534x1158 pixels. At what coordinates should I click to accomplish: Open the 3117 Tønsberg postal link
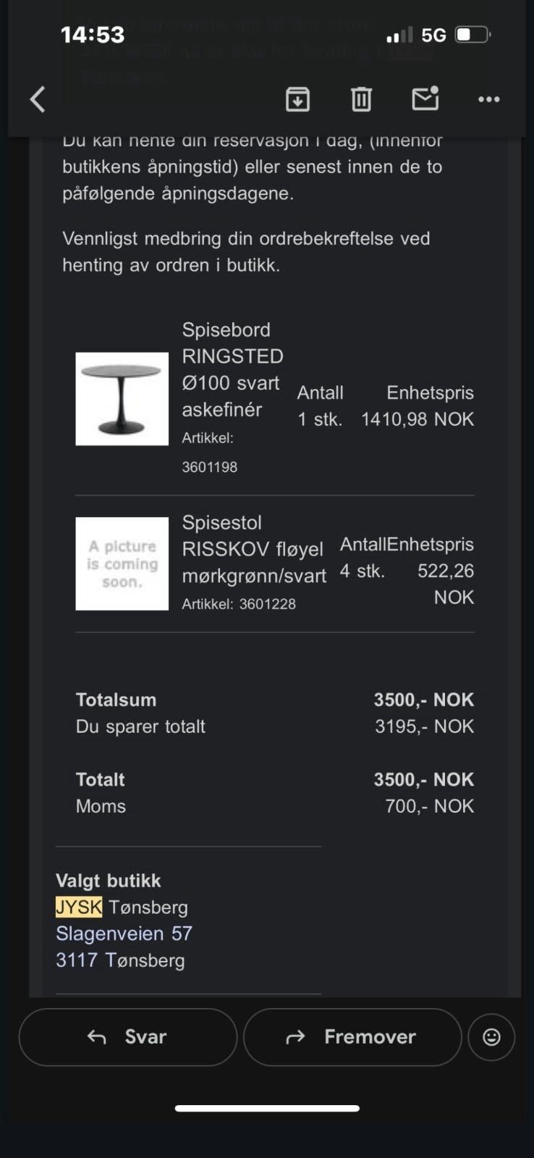point(120,960)
